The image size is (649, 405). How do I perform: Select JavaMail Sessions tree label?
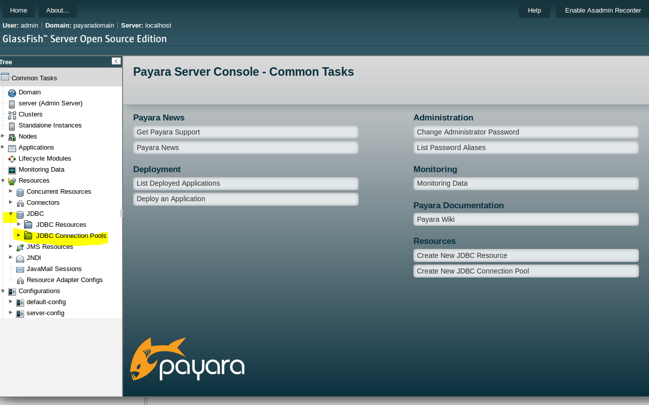coord(54,269)
